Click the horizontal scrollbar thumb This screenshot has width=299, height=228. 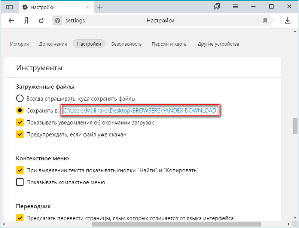[176, 224]
